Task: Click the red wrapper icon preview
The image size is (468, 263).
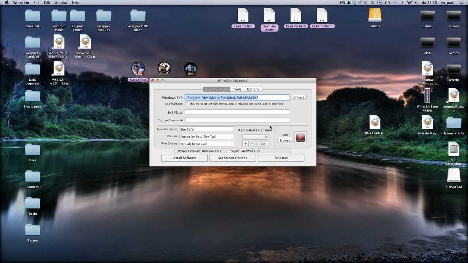Action: [301, 137]
